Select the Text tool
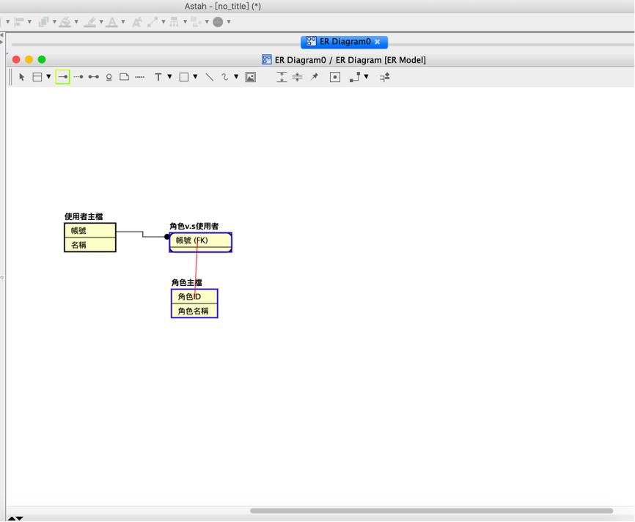Viewport: 635px width, 522px height. (x=158, y=77)
